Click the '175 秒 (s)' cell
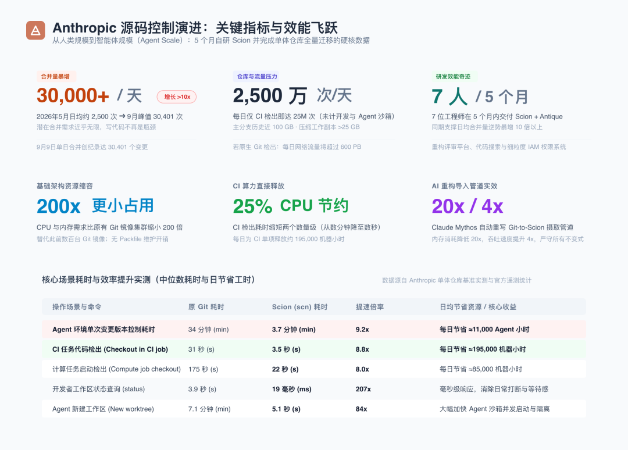Image resolution: width=628 pixels, height=450 pixels. tap(203, 369)
